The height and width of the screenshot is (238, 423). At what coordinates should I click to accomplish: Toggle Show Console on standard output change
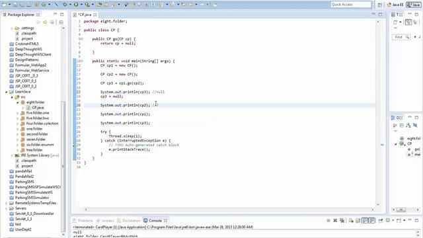(365, 220)
